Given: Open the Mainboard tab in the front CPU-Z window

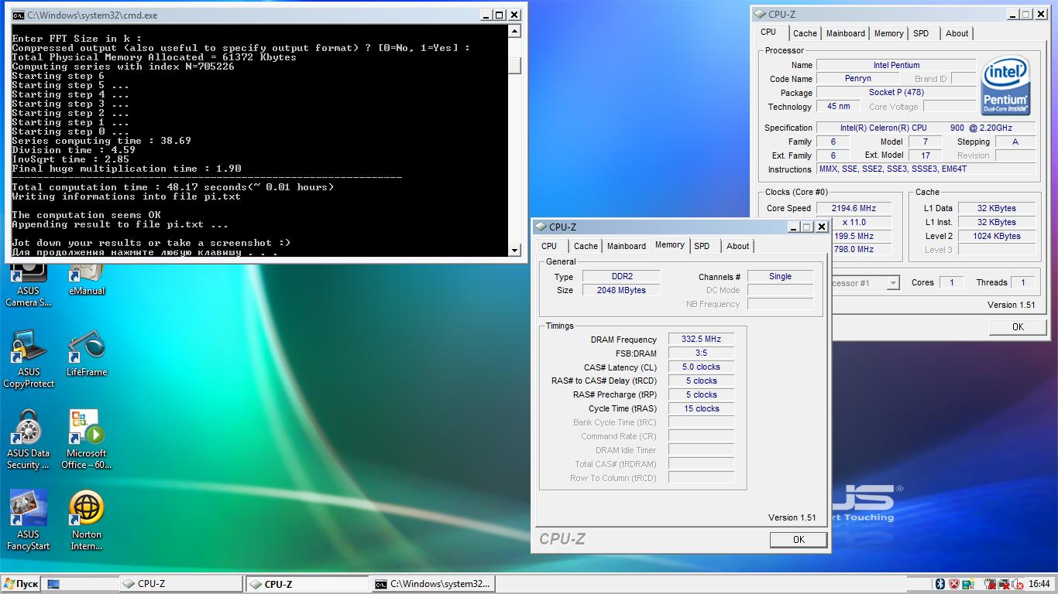Looking at the screenshot, I should click(626, 246).
